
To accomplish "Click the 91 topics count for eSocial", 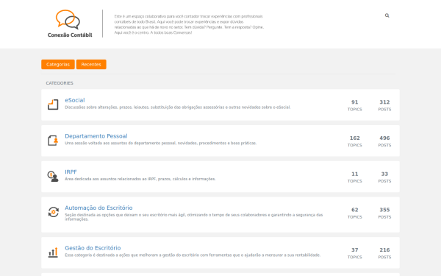I will click(x=355, y=102).
